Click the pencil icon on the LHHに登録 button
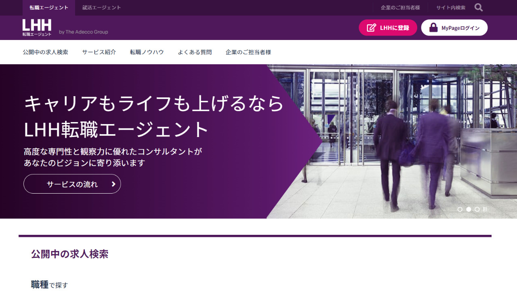517x291 pixels. click(371, 28)
